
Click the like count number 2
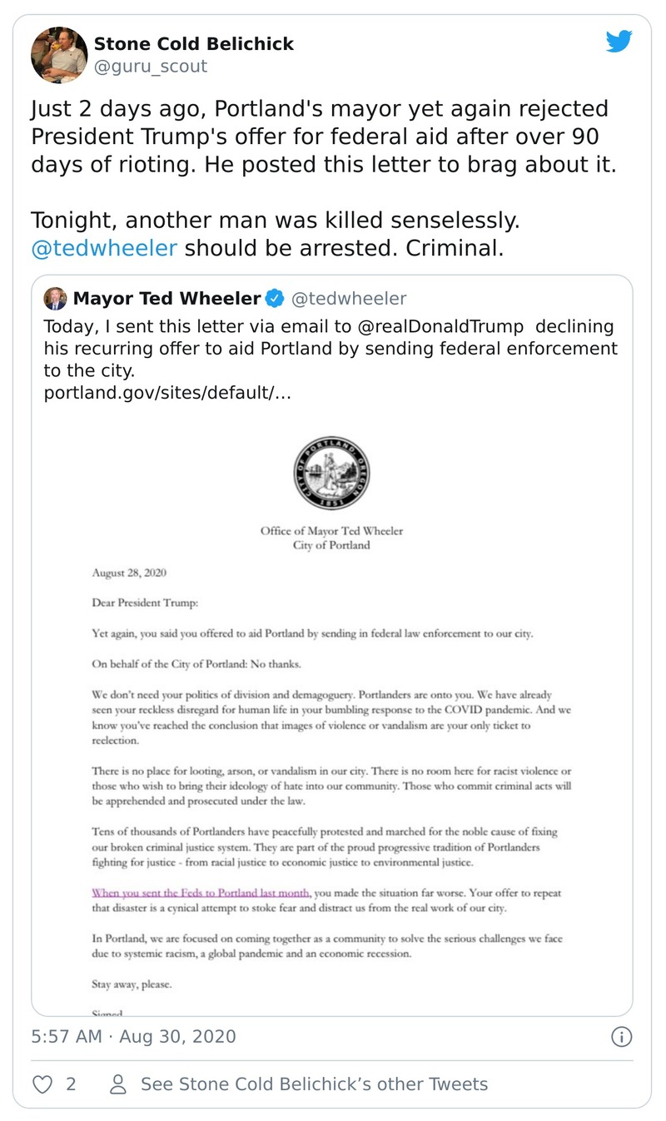[x=71, y=1084]
